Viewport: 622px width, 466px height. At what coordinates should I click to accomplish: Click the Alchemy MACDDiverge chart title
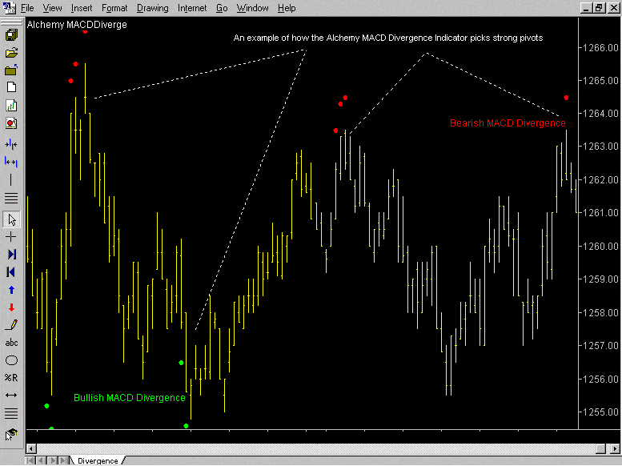pos(77,25)
